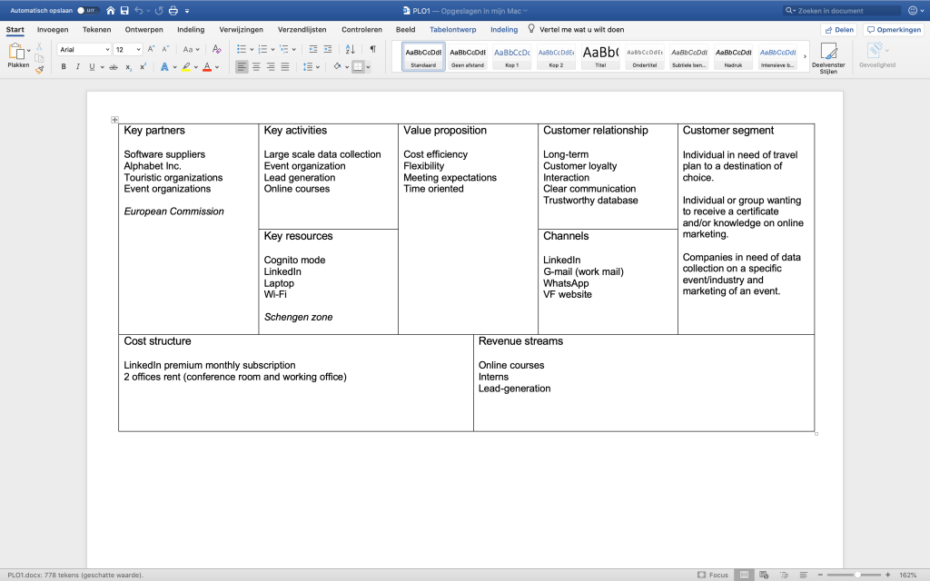Toggle italic formatting
The image size is (930, 581).
pos(77,66)
